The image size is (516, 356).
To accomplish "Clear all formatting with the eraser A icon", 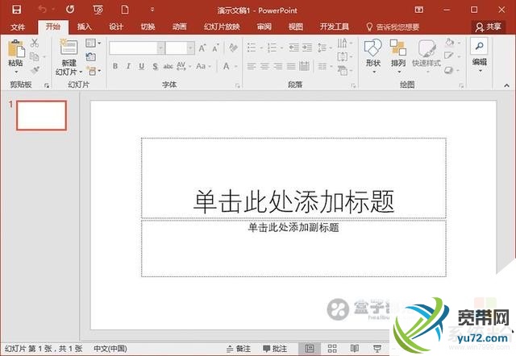I will pos(233,48).
